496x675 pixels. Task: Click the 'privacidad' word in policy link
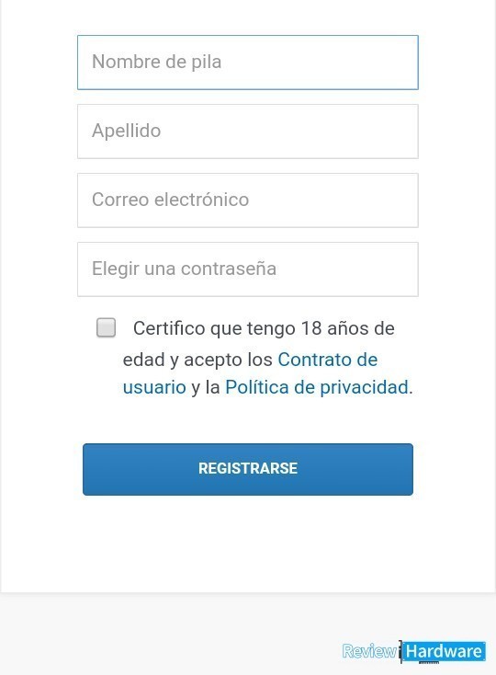(364, 387)
